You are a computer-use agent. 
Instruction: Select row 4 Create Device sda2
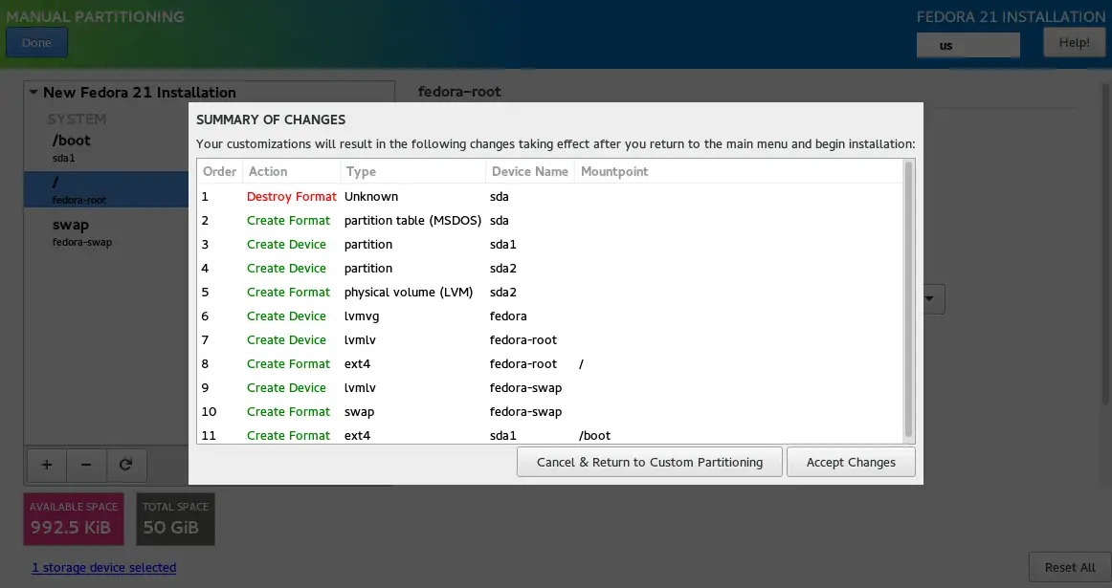[x=549, y=269]
